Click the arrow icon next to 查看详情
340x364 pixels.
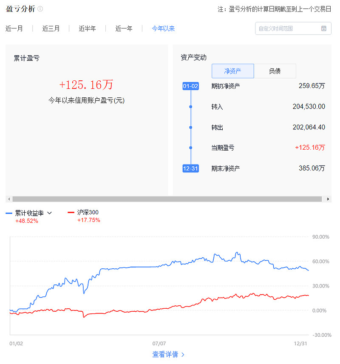[x=183, y=354]
